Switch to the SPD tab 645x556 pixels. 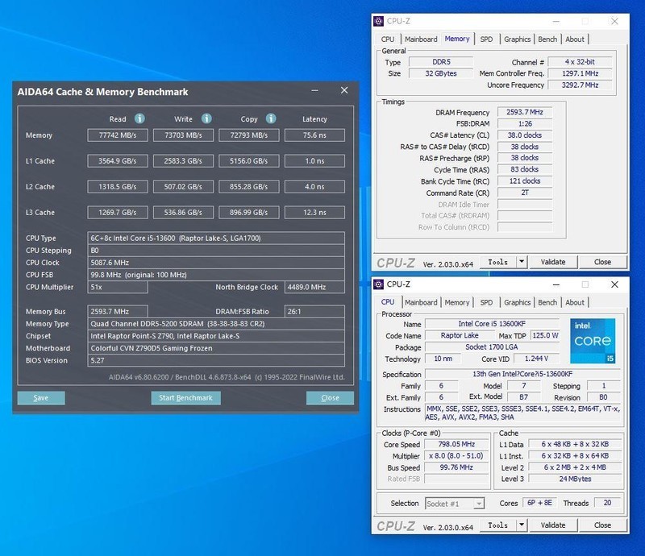coord(485,39)
